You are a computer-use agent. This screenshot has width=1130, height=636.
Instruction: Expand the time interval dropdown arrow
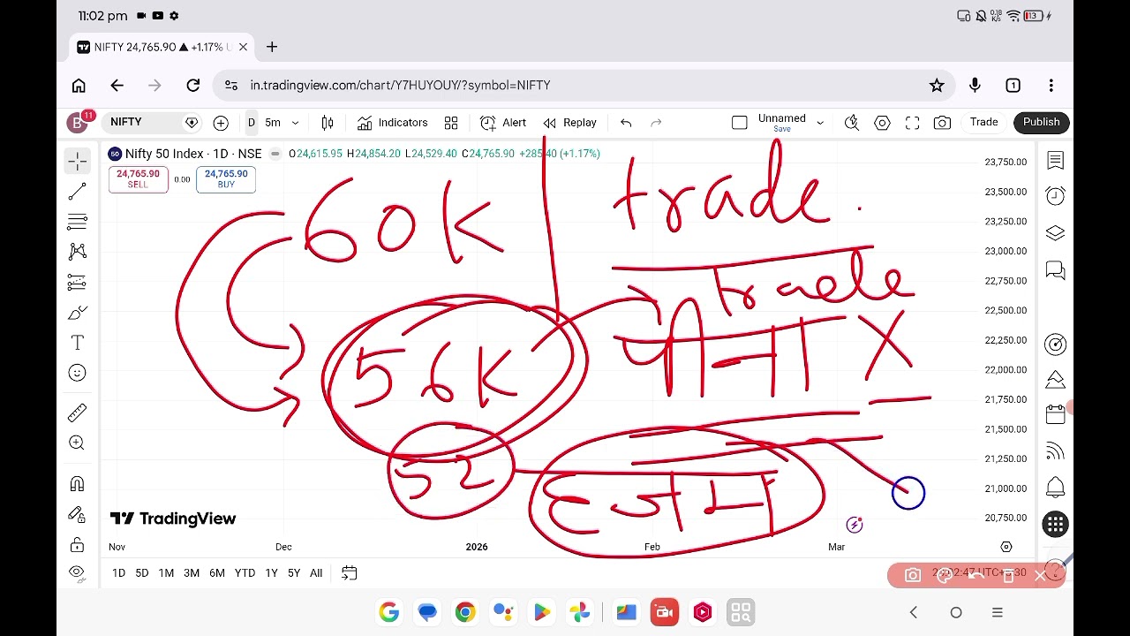295,123
